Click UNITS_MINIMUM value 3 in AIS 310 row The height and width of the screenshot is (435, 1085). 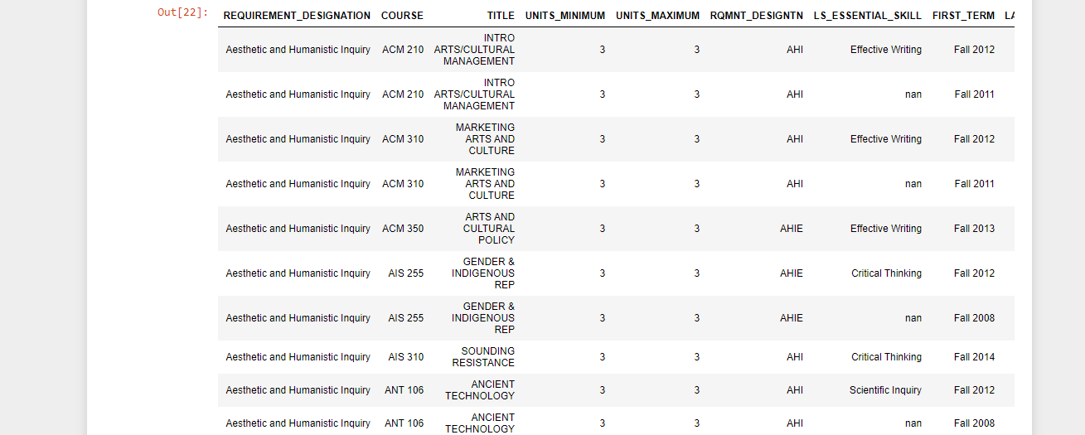(x=602, y=357)
